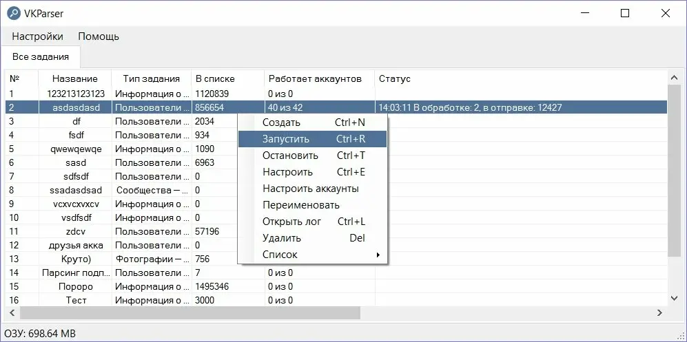Expand the Список submenu arrow
This screenshot has width=687, height=342.
pos(378,255)
